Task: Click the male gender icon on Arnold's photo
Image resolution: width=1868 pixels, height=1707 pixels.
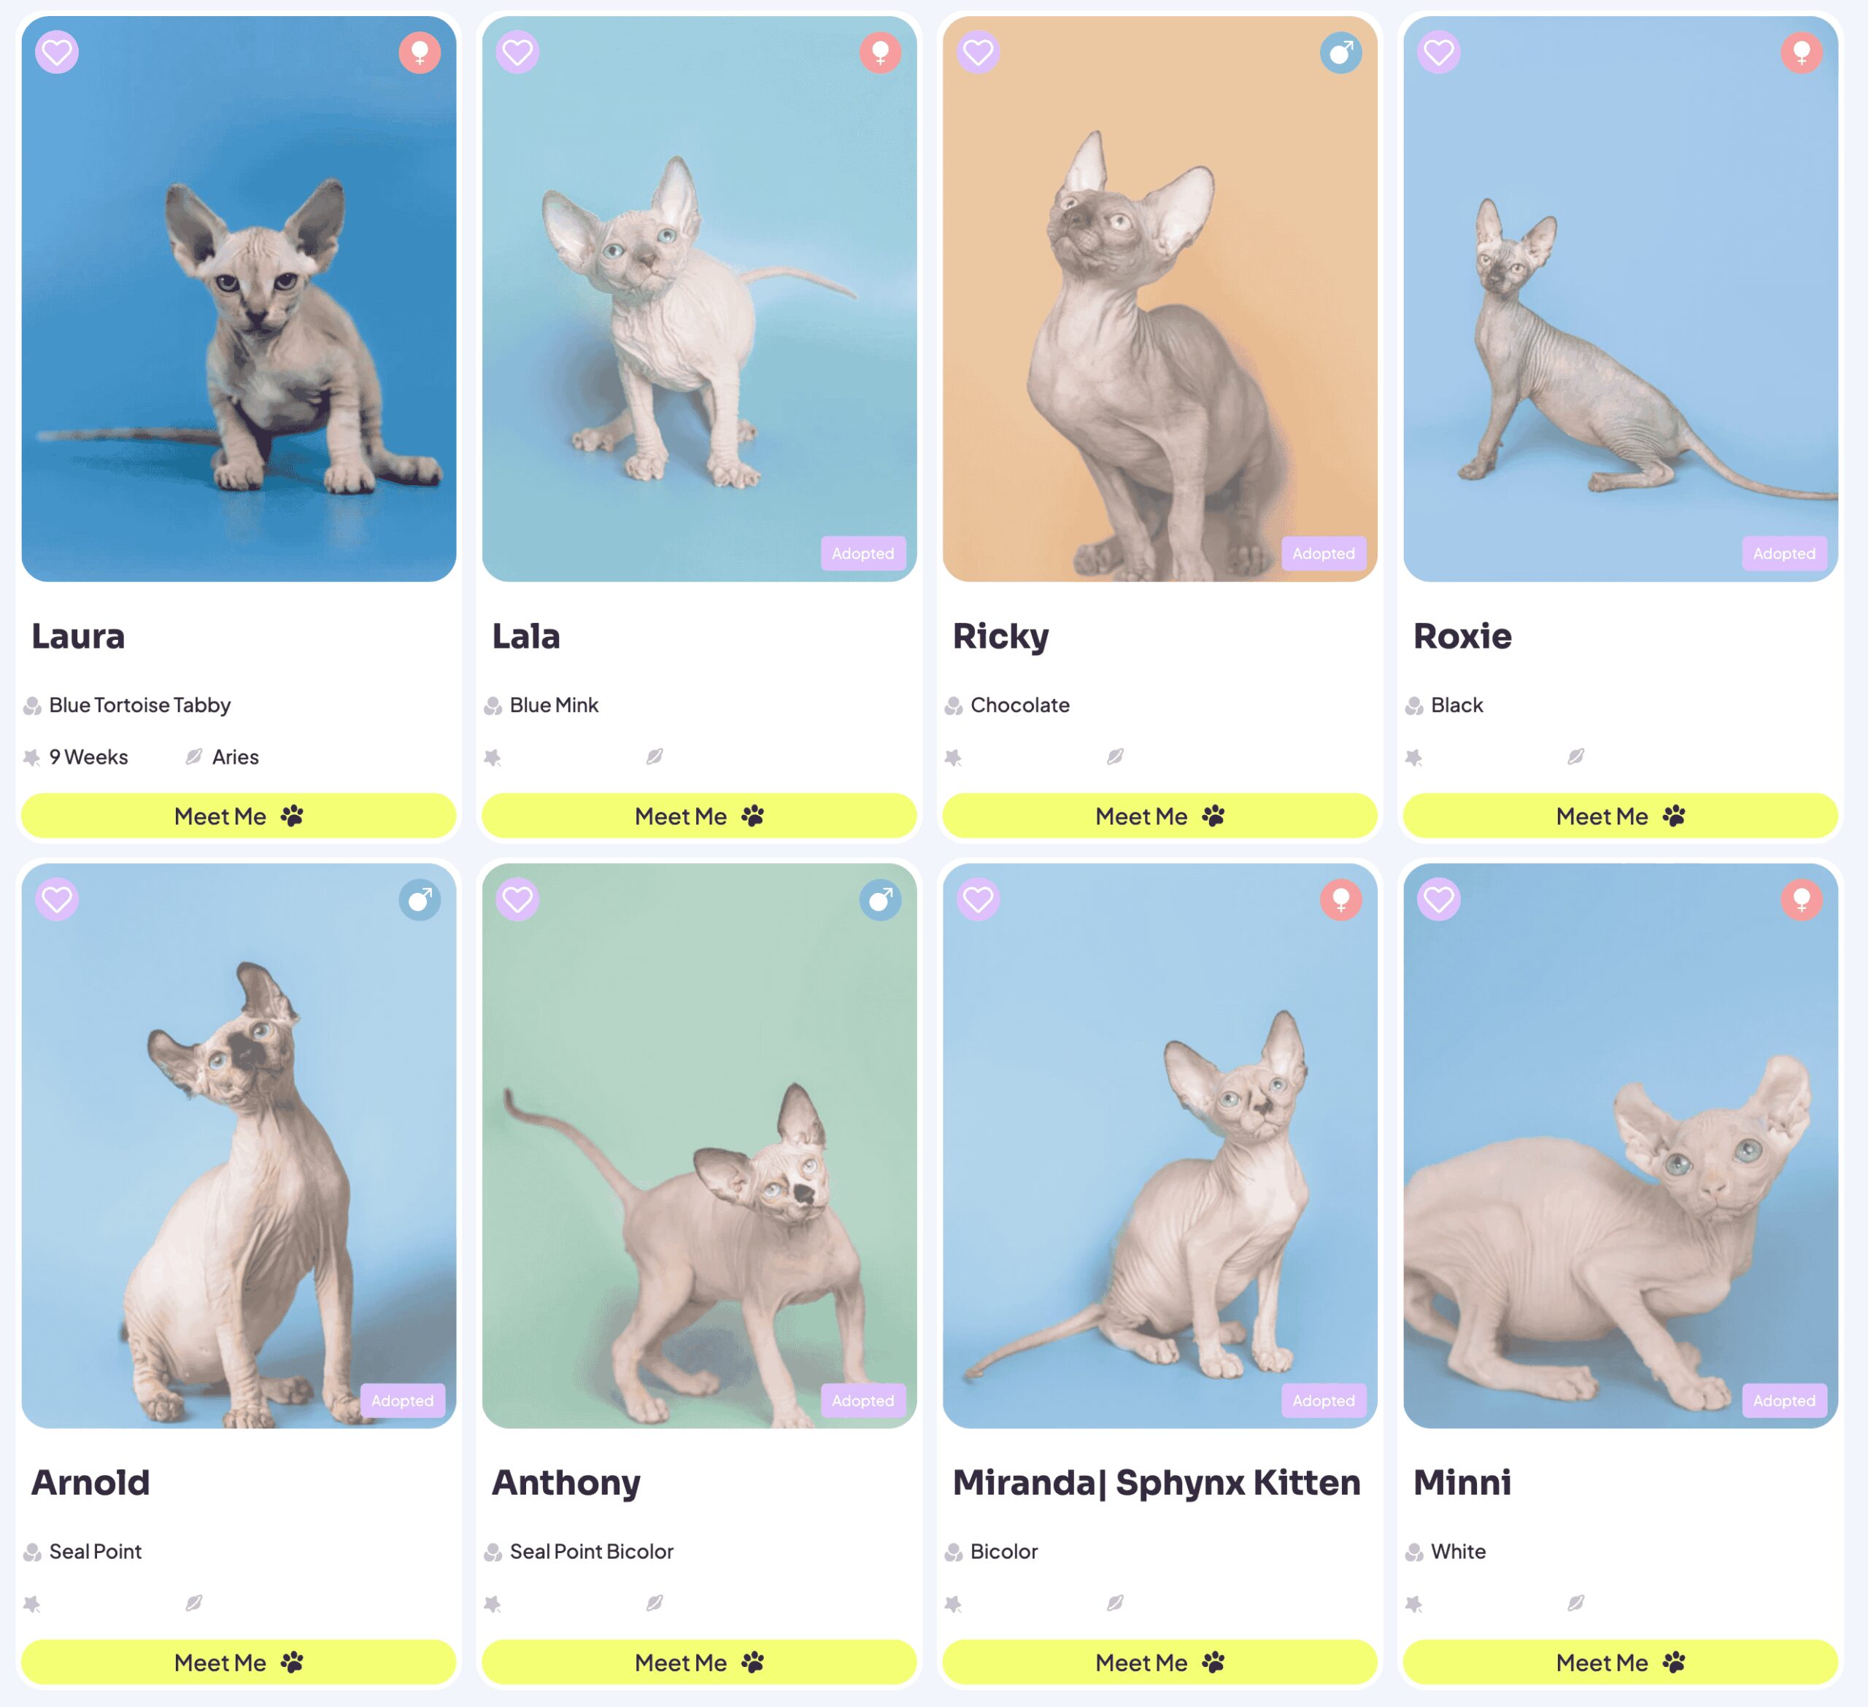Action: [x=420, y=899]
